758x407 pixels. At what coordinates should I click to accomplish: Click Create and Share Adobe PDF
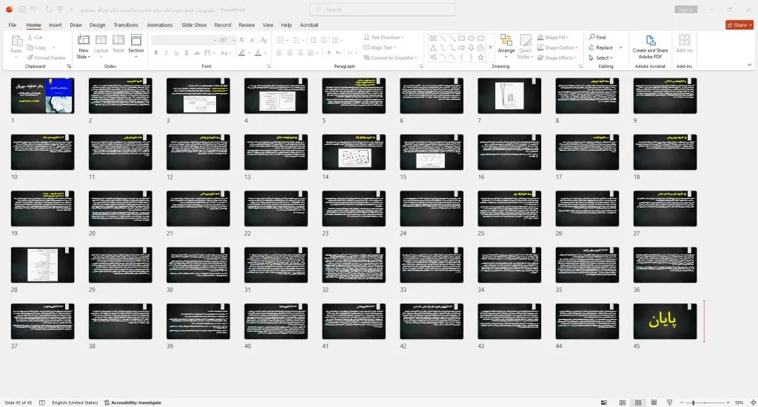[x=650, y=47]
